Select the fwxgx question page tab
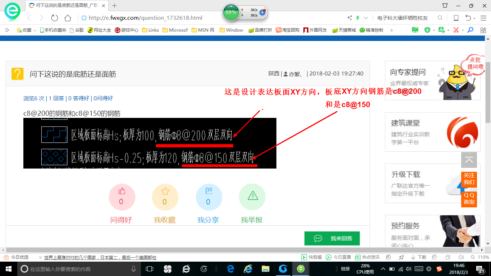 pyautogui.click(x=66, y=5)
